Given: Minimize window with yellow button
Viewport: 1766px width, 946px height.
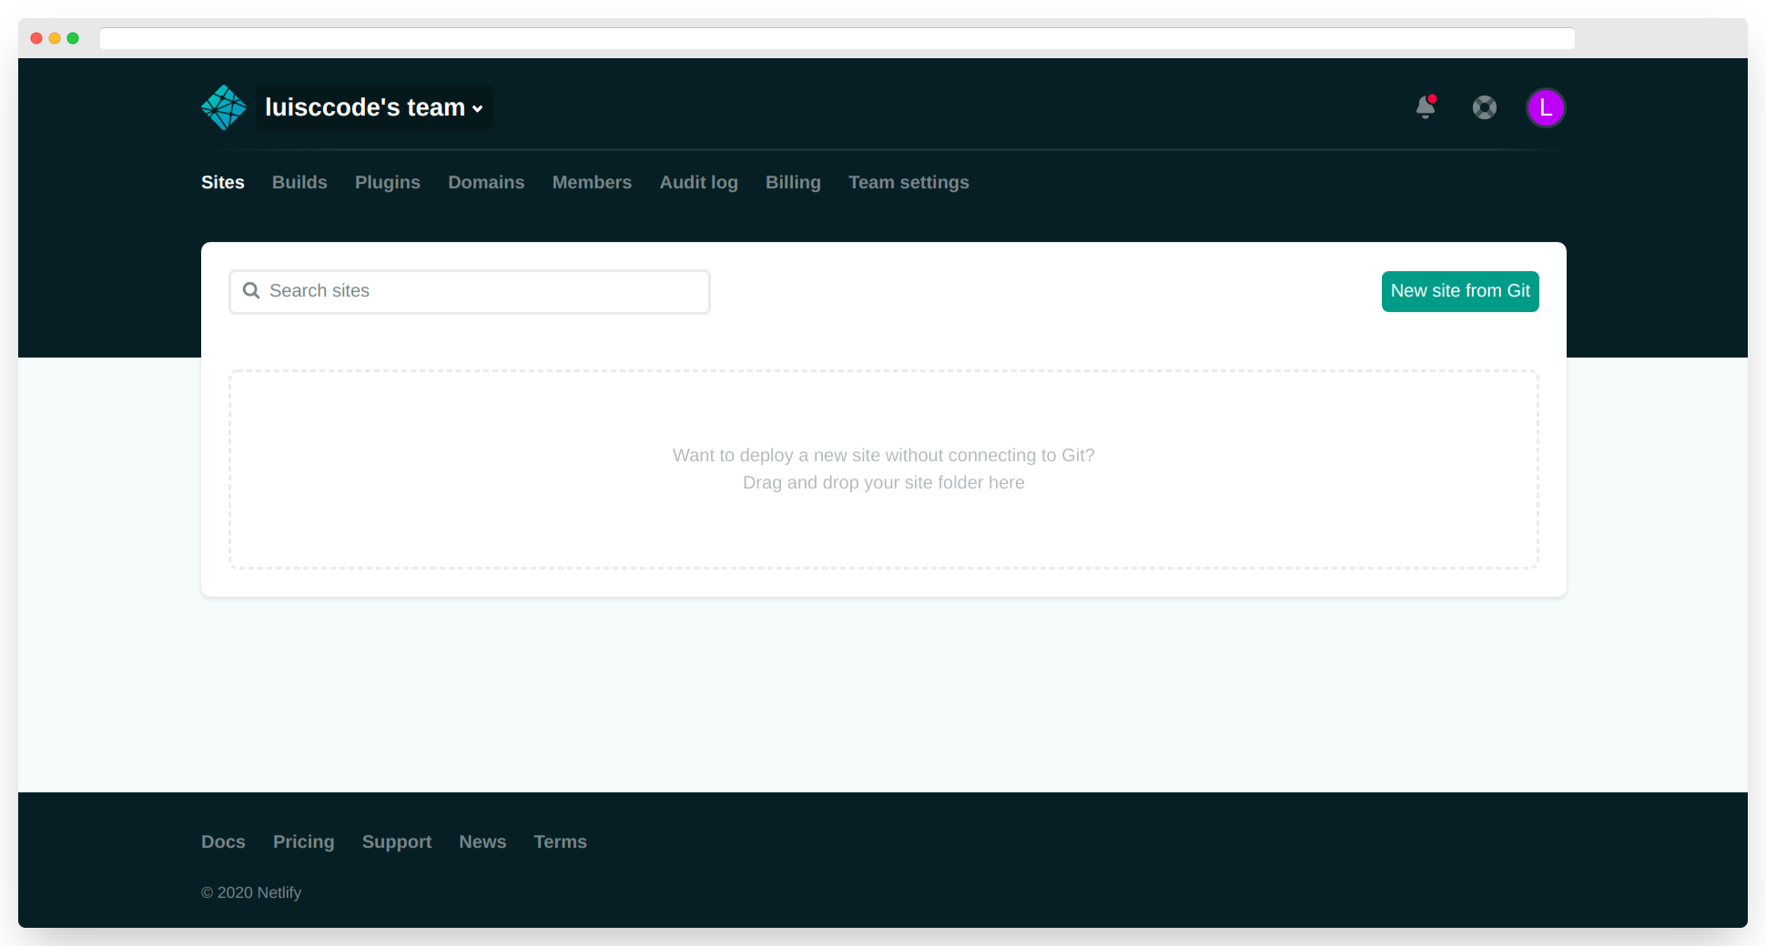Looking at the screenshot, I should 55,38.
